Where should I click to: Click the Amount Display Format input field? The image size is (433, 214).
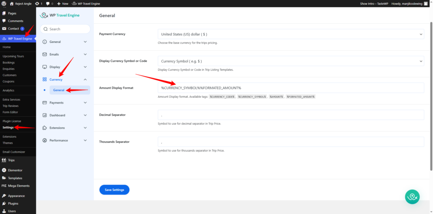[x=290, y=88]
